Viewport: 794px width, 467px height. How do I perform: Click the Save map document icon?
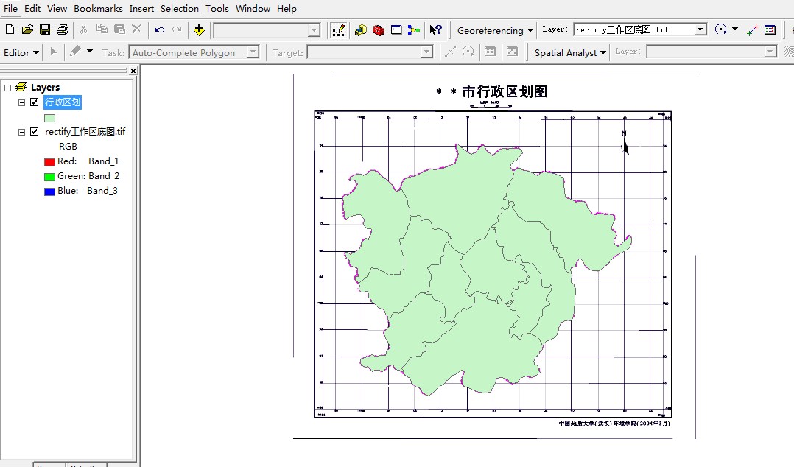pyautogui.click(x=45, y=29)
